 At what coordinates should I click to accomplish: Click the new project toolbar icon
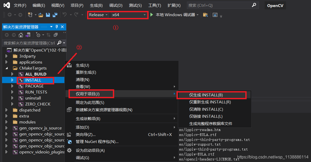[x=30, y=15]
